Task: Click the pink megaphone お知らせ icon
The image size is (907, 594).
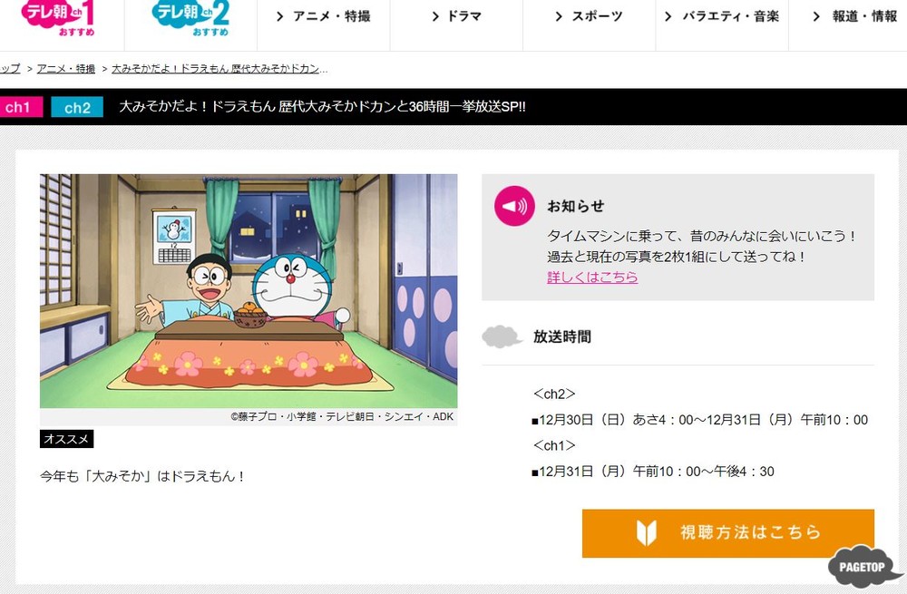Action: (x=514, y=206)
